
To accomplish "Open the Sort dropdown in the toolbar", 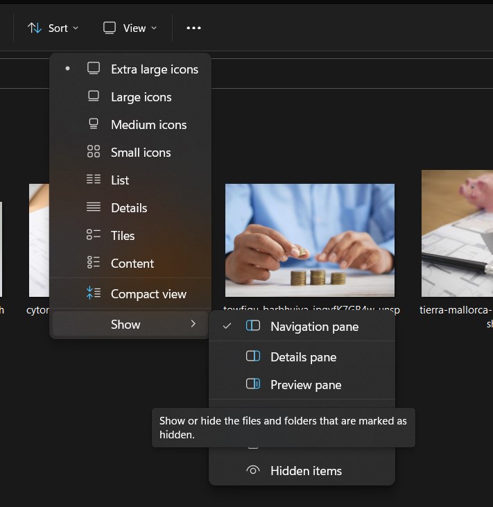I will point(53,28).
